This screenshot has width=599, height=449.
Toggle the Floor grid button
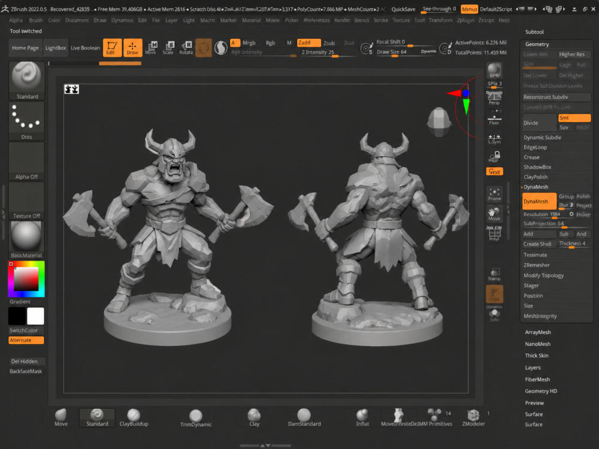(494, 119)
